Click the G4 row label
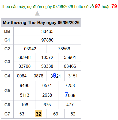118x120 pixels. (x=7, y=76)
